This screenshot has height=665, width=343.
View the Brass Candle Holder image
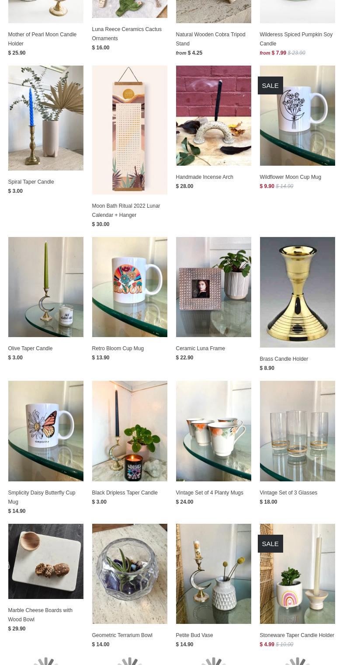[297, 292]
